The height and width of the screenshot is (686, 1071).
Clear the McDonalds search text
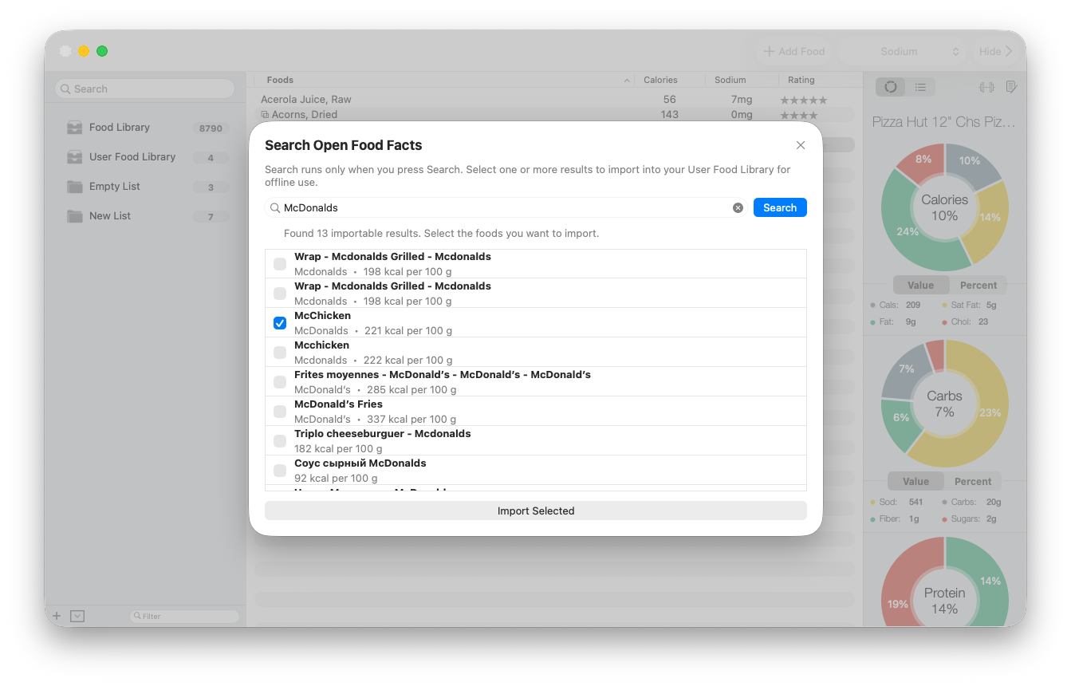pyautogui.click(x=738, y=207)
